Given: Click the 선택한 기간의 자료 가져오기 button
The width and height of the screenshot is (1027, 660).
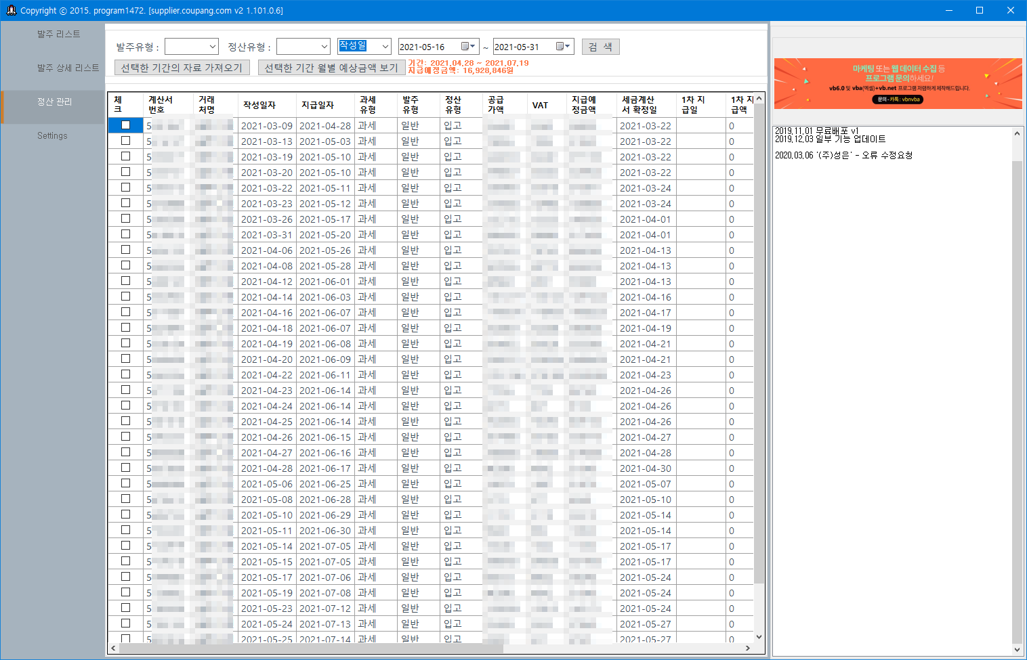Looking at the screenshot, I should (182, 67).
